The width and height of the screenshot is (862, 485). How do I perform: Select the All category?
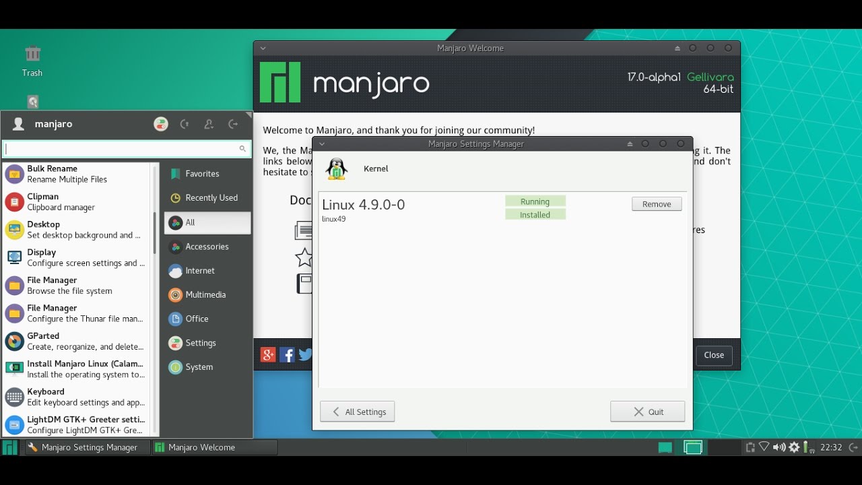pyautogui.click(x=207, y=222)
